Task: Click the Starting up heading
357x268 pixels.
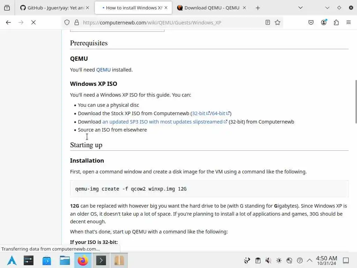Action: (x=86, y=145)
